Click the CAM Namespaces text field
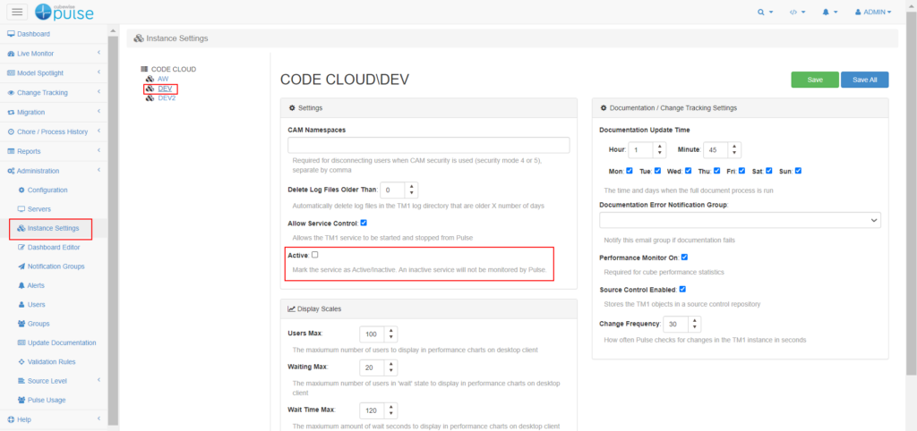The width and height of the screenshot is (917, 431). pos(429,146)
